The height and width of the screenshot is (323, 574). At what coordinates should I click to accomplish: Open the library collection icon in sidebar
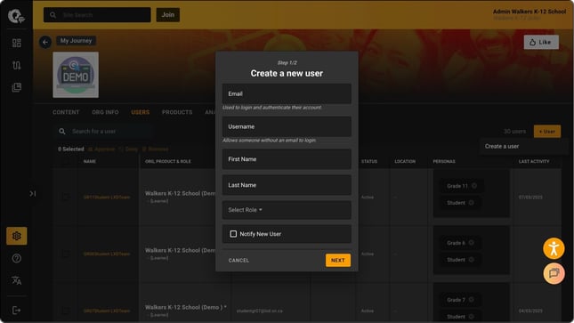[17, 87]
